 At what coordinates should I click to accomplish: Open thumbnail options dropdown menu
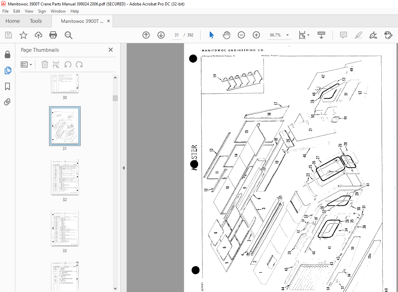27,64
